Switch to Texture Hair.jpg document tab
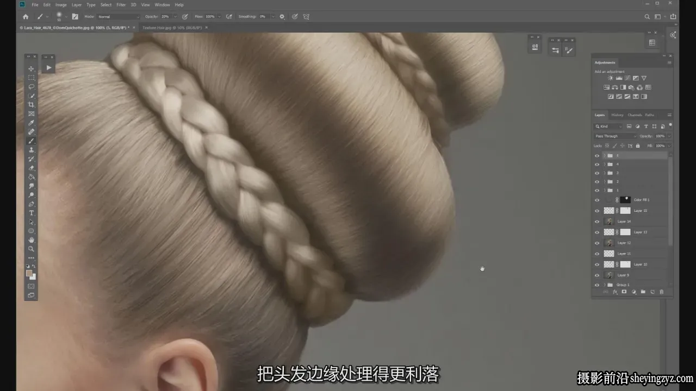This screenshot has width=696, height=391. tap(172, 27)
